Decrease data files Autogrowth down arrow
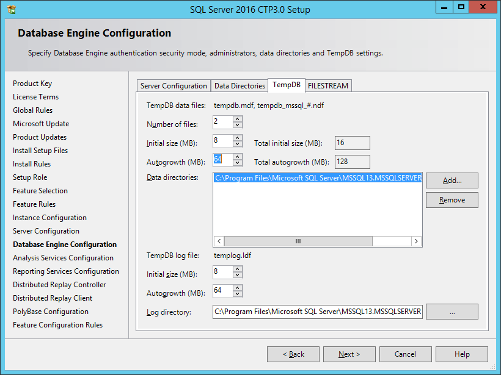This screenshot has height=375, width=501. 238,163
